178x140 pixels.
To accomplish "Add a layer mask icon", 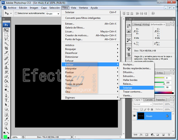I will [147, 135].
